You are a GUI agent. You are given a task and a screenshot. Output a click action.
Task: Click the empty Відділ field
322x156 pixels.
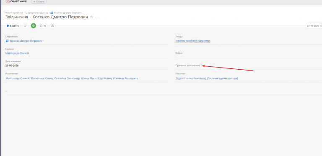click(x=249, y=53)
